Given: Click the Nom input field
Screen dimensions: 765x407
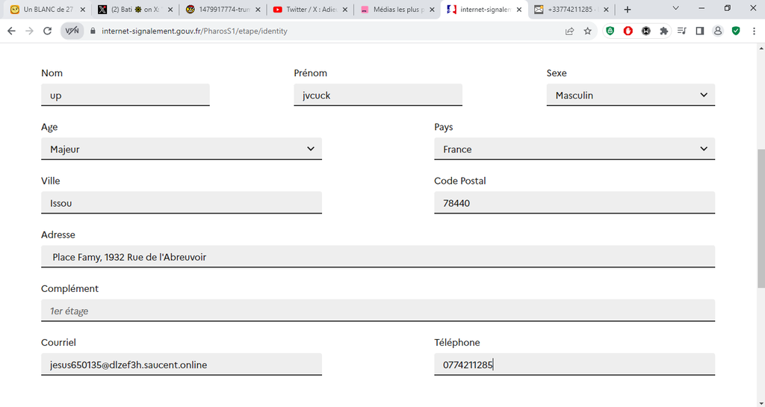Looking at the screenshot, I should 126,95.
